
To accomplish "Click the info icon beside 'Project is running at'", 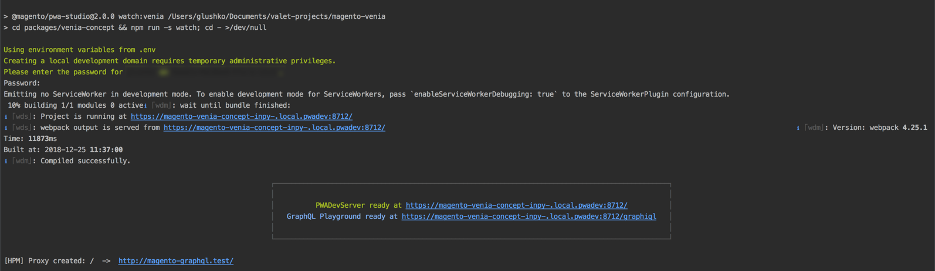I will pyautogui.click(x=6, y=116).
